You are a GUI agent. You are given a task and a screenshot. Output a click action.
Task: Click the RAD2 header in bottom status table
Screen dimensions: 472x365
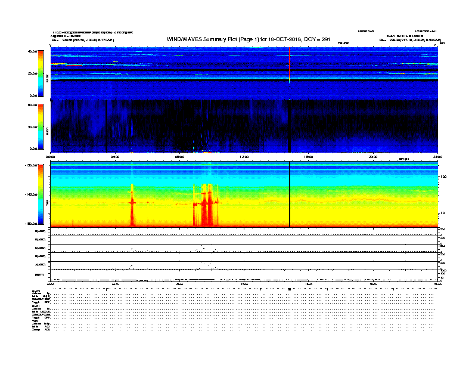tap(36, 291)
